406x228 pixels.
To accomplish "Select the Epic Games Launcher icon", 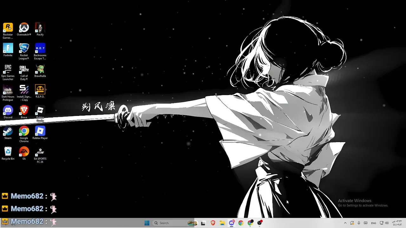I will coord(8,72).
